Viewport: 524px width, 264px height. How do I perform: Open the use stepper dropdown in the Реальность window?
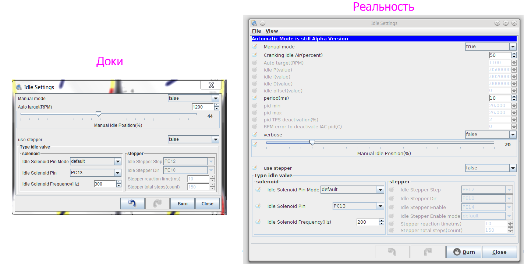pos(491,168)
